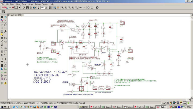
Task: Click the Windows Start button
Action: (6, 107)
